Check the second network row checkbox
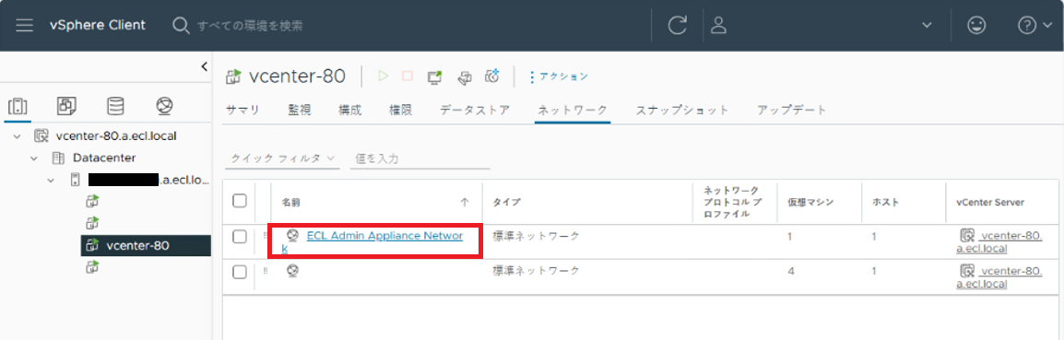The width and height of the screenshot is (1064, 340). (x=239, y=272)
